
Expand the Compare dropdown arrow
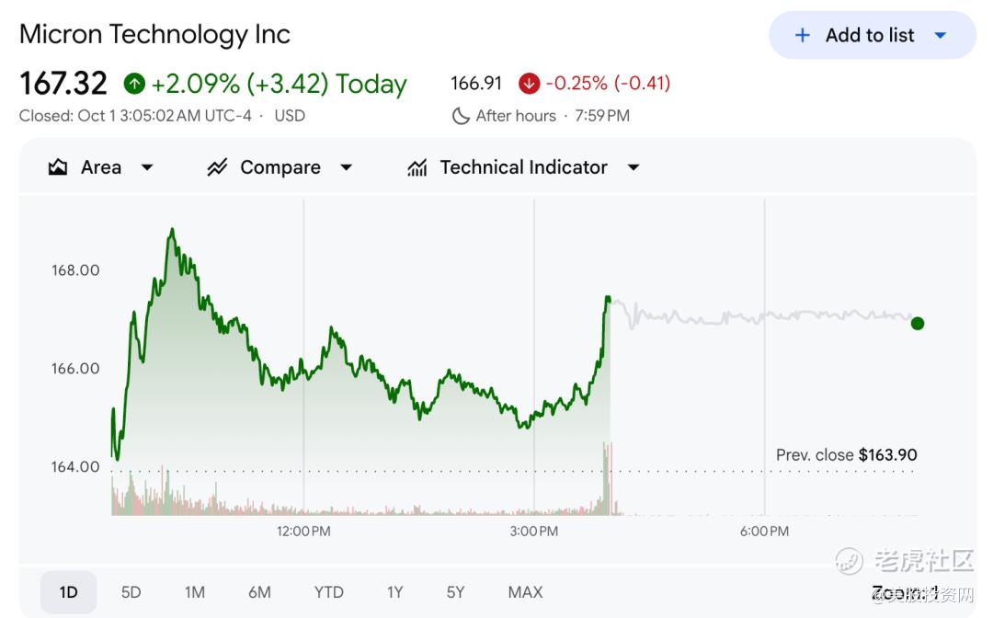[347, 167]
